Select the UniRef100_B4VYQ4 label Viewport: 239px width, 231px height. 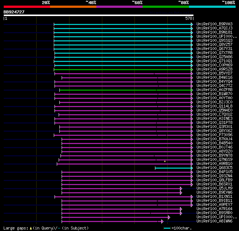(214, 82)
